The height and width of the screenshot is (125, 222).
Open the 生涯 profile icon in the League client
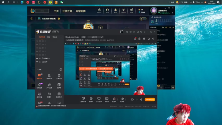(107, 11)
